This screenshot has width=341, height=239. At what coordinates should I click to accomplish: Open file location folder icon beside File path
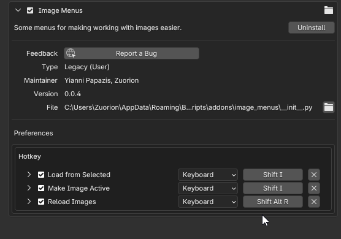tap(329, 107)
